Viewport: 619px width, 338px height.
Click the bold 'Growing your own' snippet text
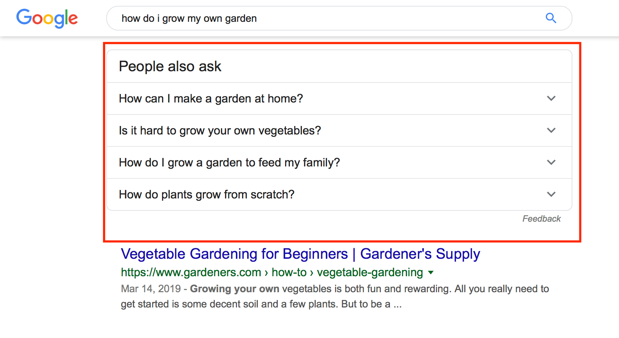click(234, 289)
